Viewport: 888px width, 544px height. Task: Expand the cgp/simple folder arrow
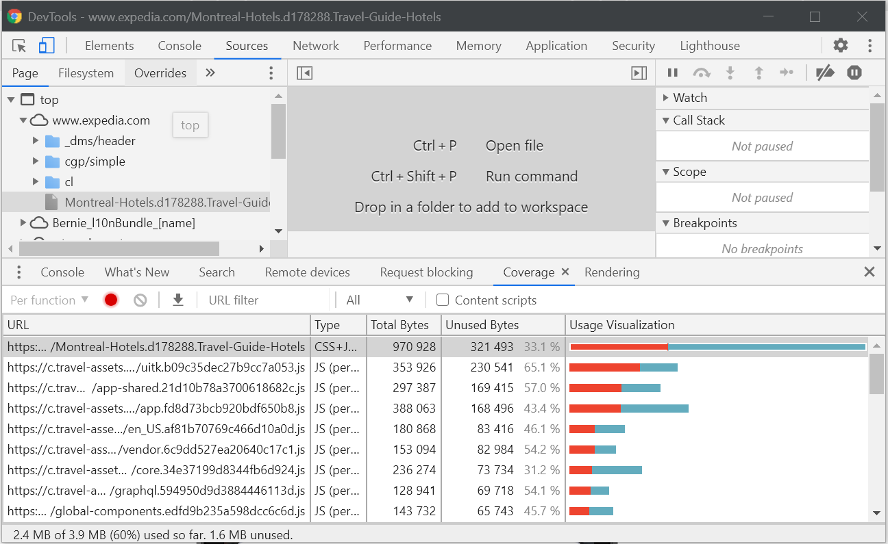(x=36, y=161)
